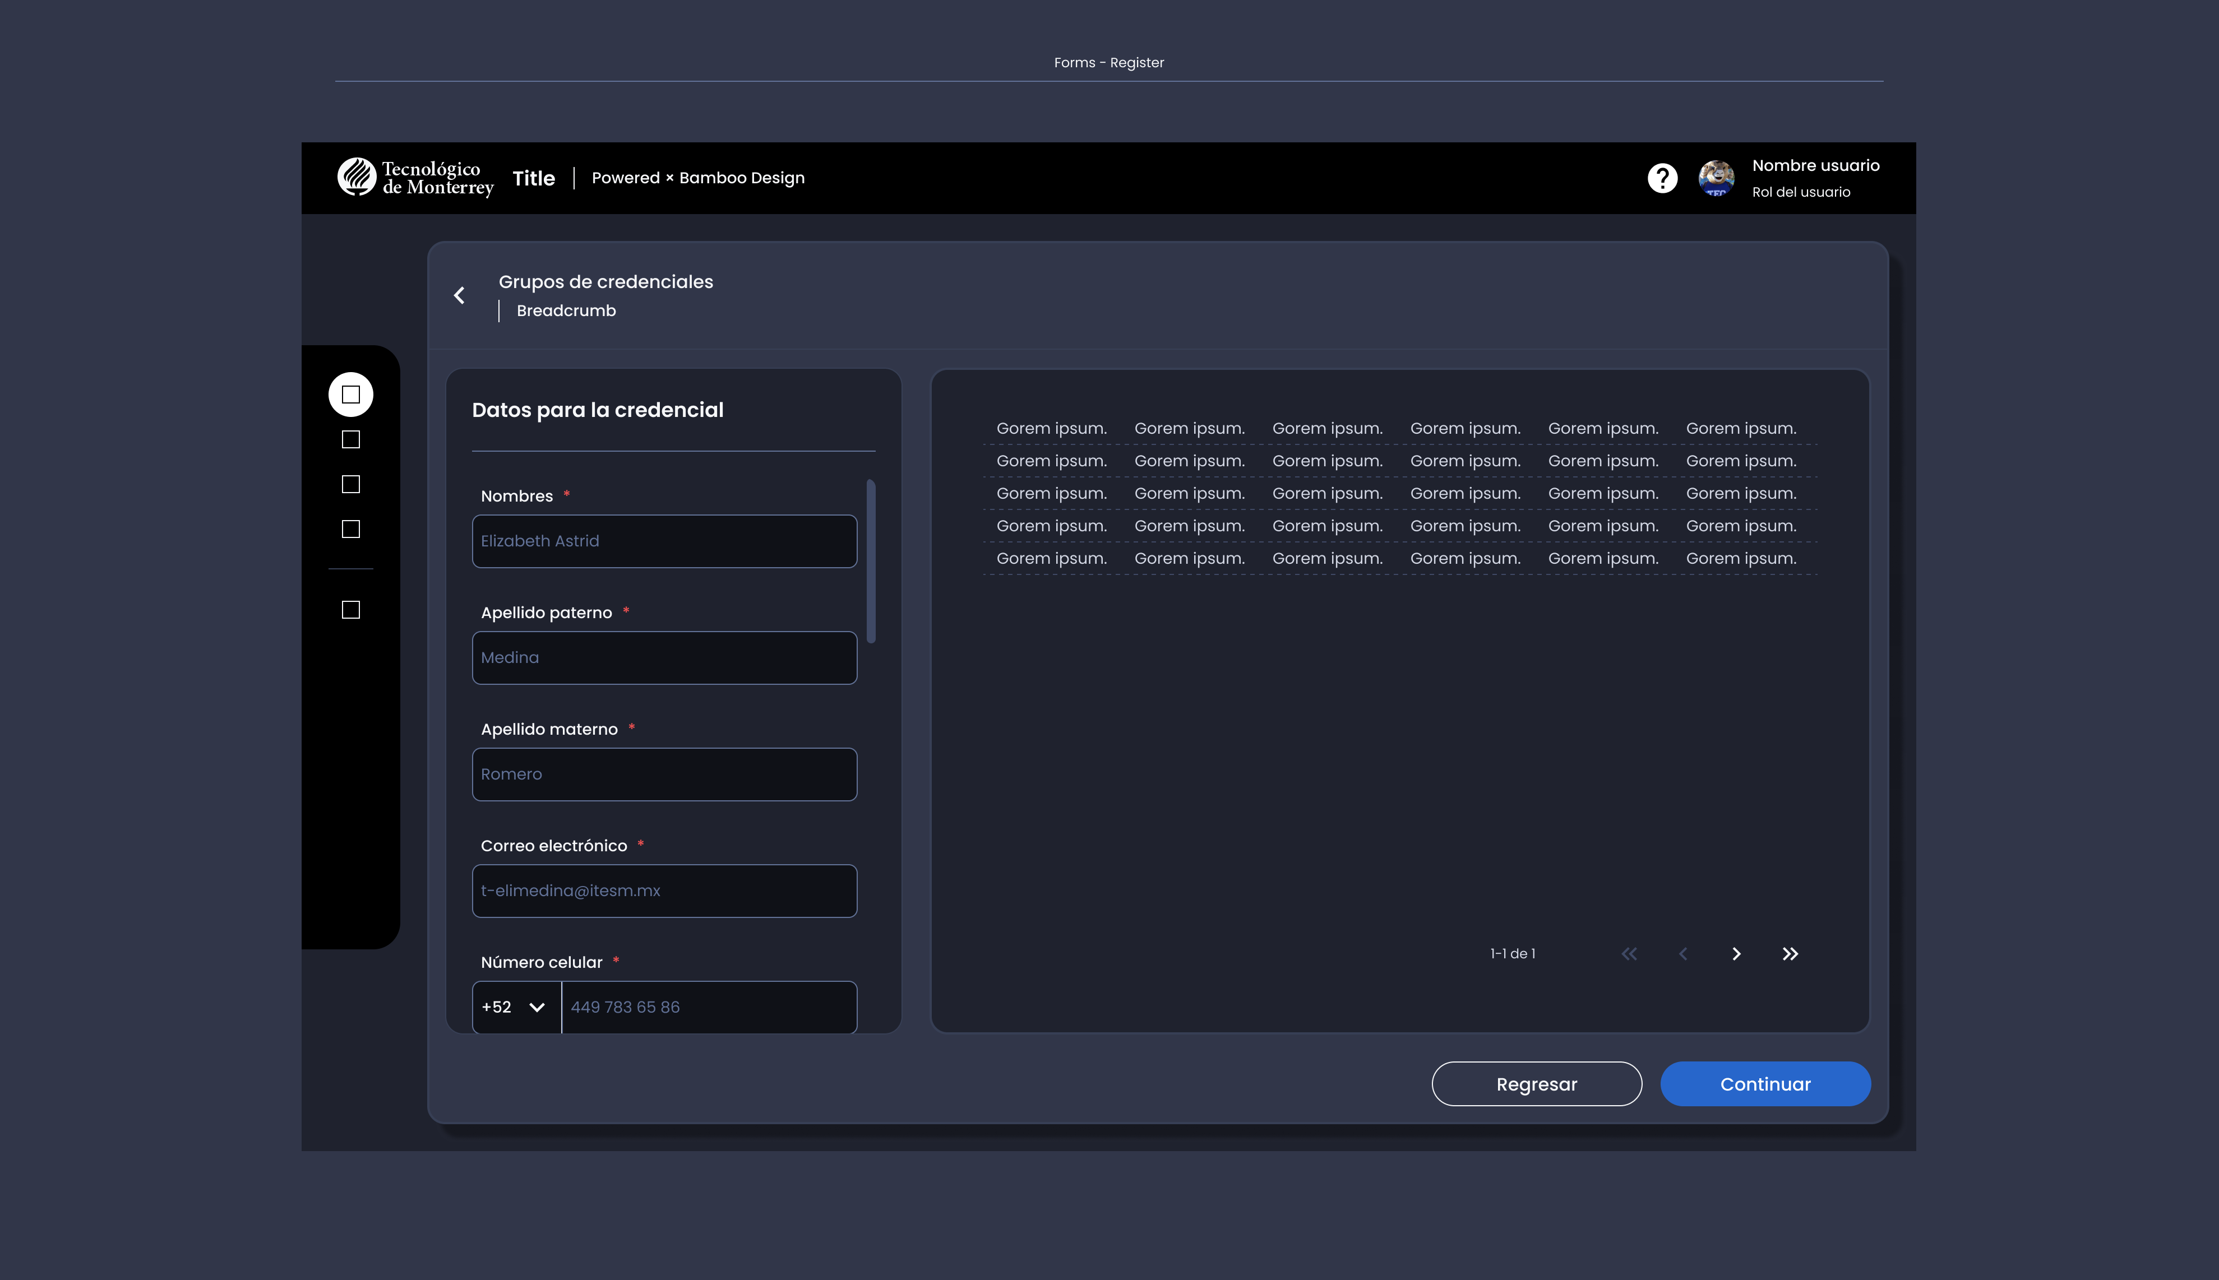Select the highlighted first sidebar item

(351, 395)
